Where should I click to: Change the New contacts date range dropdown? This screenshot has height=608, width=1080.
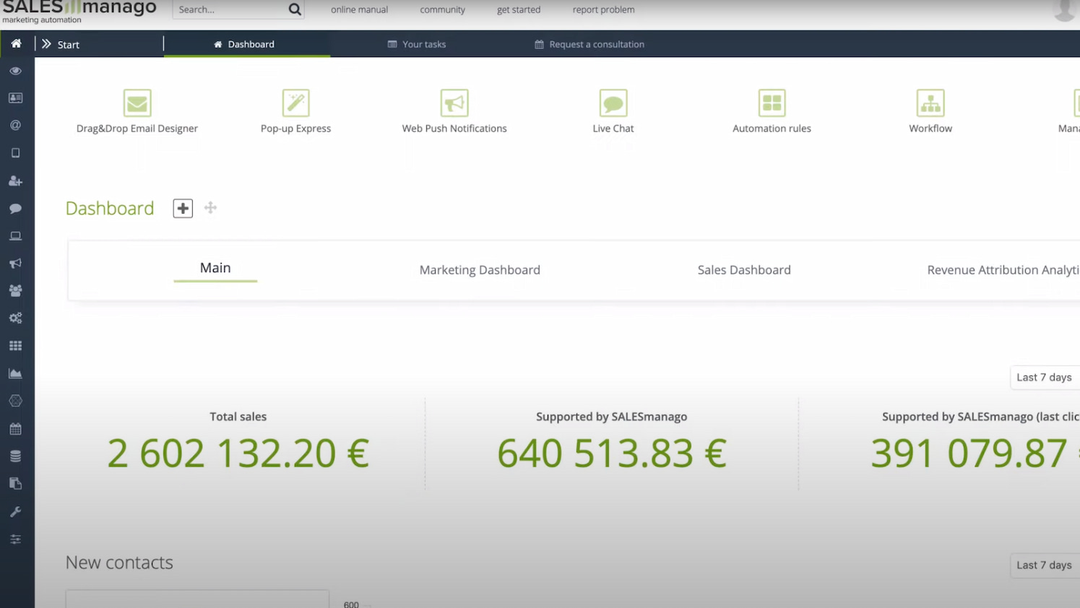tap(1044, 565)
